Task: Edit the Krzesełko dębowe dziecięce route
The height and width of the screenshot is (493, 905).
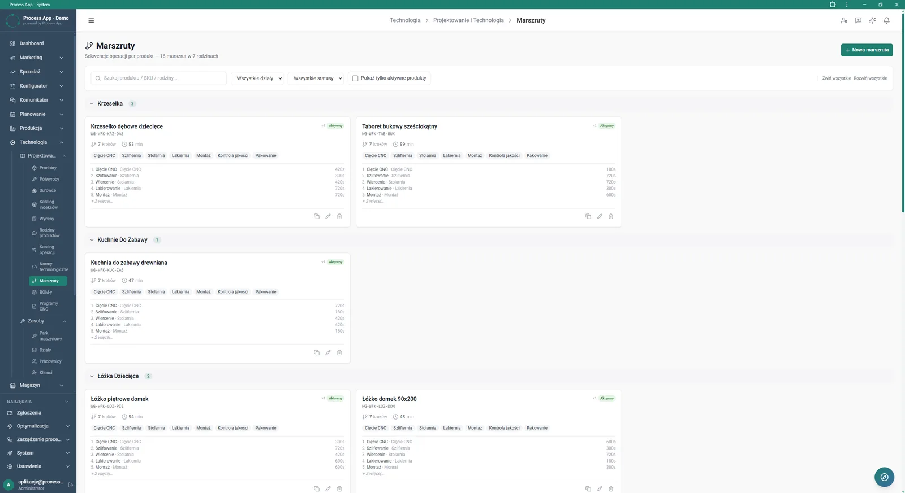Action: (x=328, y=216)
